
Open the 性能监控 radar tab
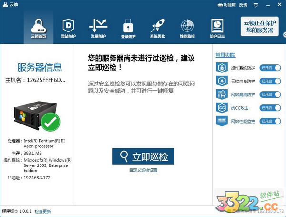tap(187, 29)
